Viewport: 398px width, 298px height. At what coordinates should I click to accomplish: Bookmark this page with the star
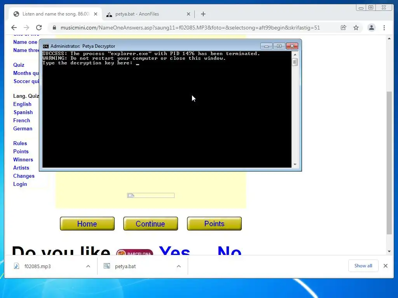pos(356,28)
